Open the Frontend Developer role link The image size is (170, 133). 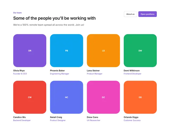(133, 74)
